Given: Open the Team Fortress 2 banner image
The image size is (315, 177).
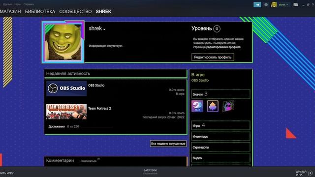Looking at the screenshot, I should [x=66, y=112].
